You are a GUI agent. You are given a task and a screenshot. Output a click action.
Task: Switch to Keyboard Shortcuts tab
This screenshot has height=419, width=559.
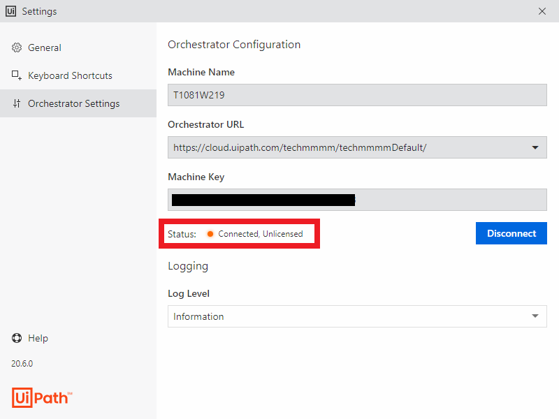(x=70, y=75)
